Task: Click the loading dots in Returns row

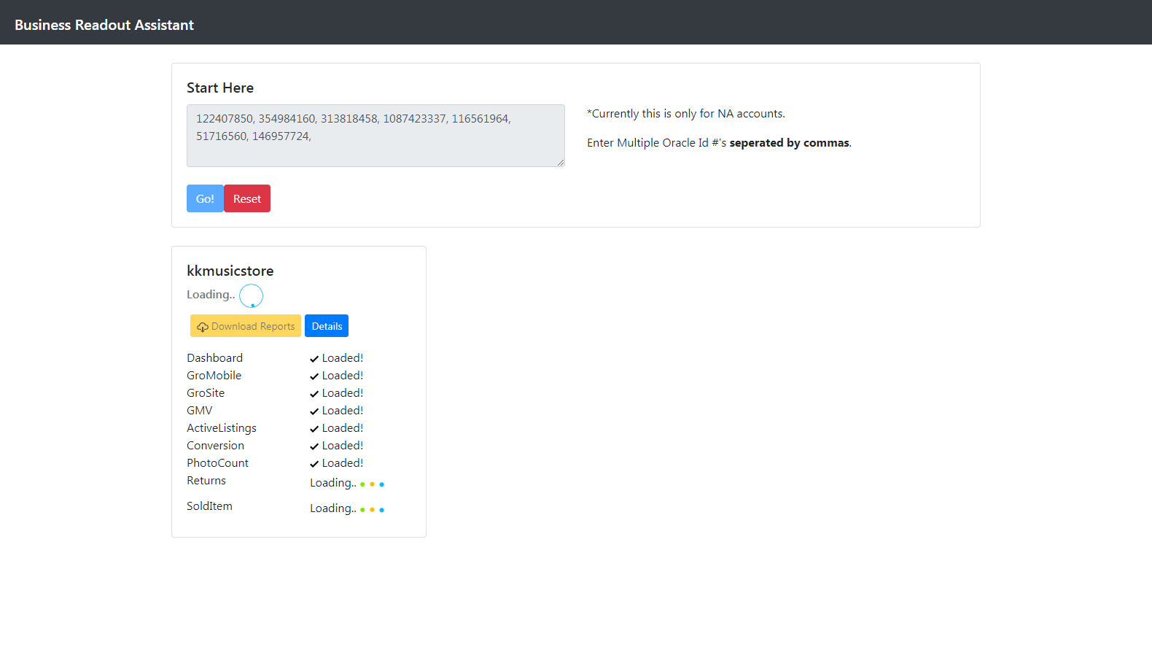Action: coord(372,484)
